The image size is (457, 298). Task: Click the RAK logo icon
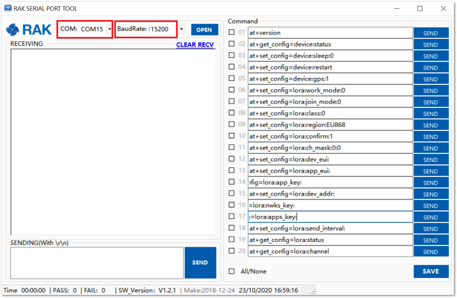point(29,29)
